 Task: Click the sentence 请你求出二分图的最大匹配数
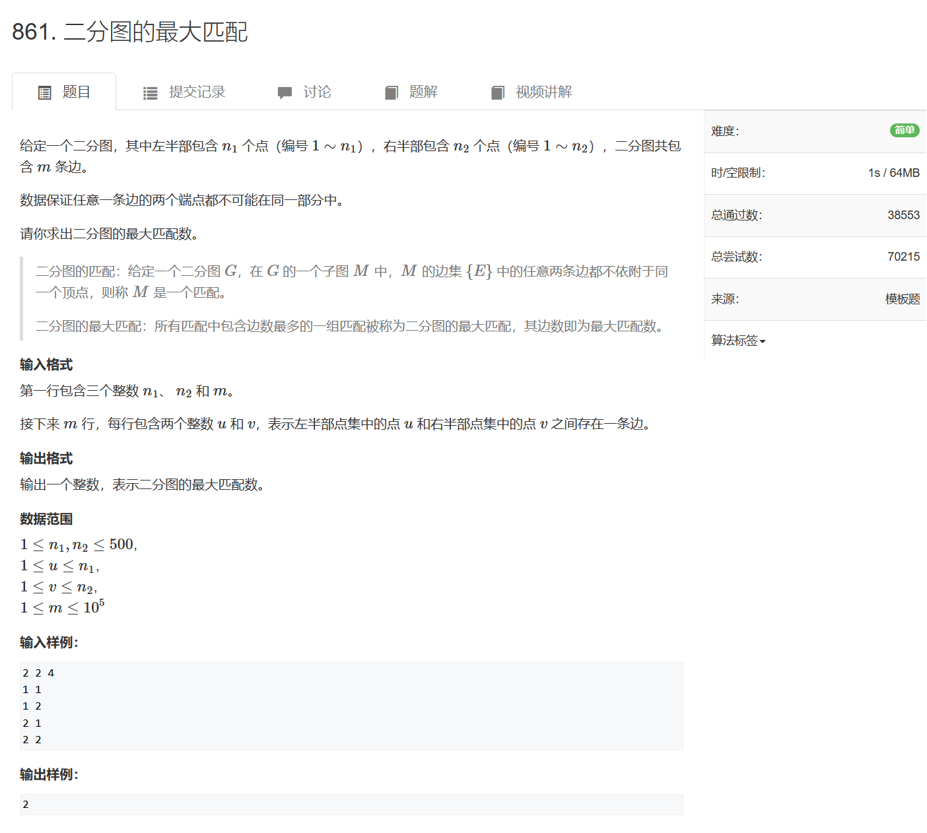tap(110, 234)
